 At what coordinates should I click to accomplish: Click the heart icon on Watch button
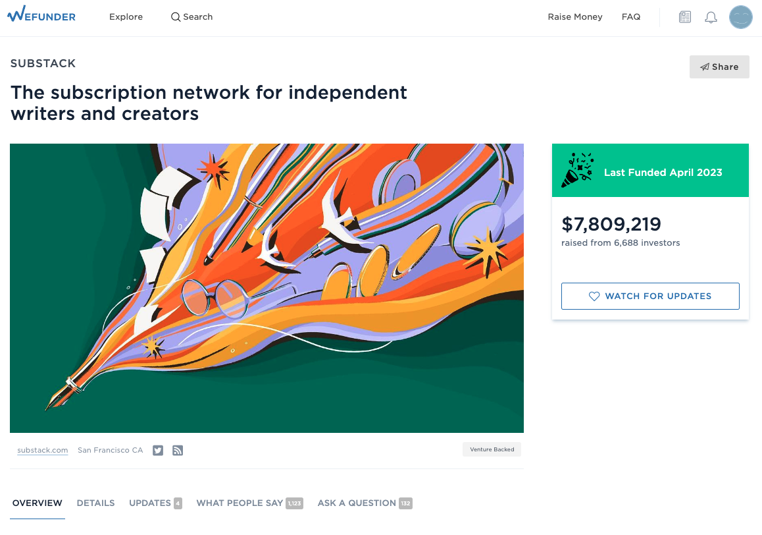594,296
